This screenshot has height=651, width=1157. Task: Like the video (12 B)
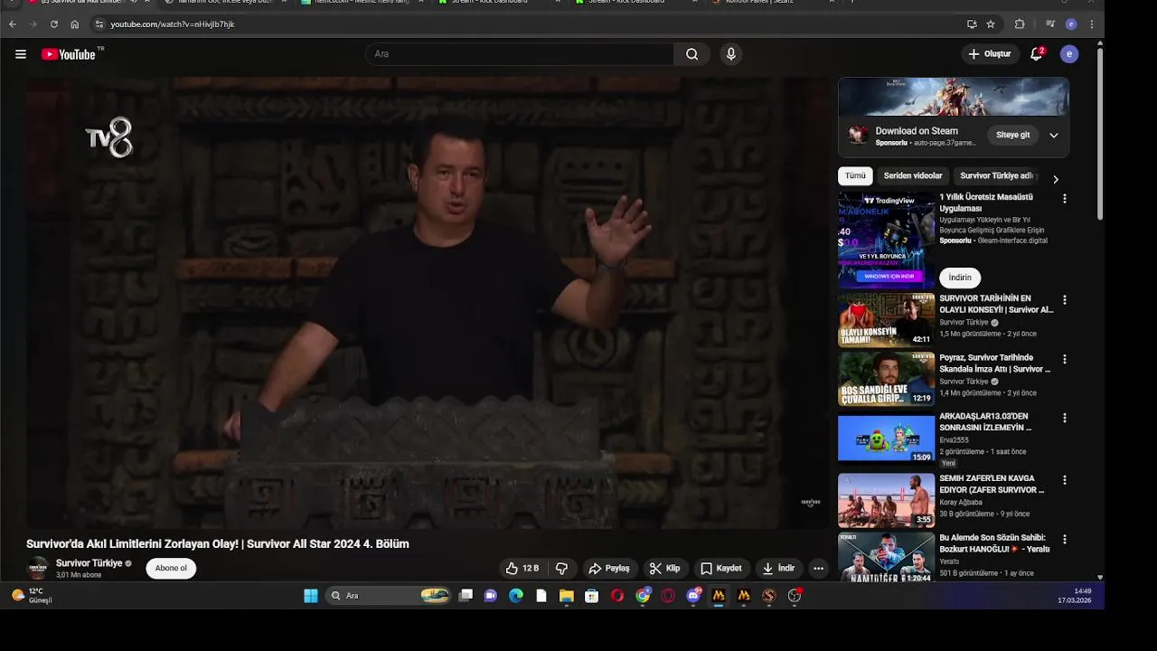pos(522,569)
